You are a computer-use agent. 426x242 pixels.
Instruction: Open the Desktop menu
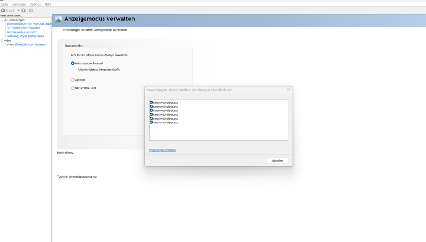[x=35, y=4]
